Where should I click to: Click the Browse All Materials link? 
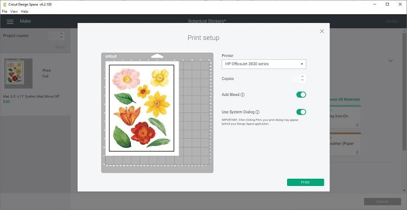point(345,99)
